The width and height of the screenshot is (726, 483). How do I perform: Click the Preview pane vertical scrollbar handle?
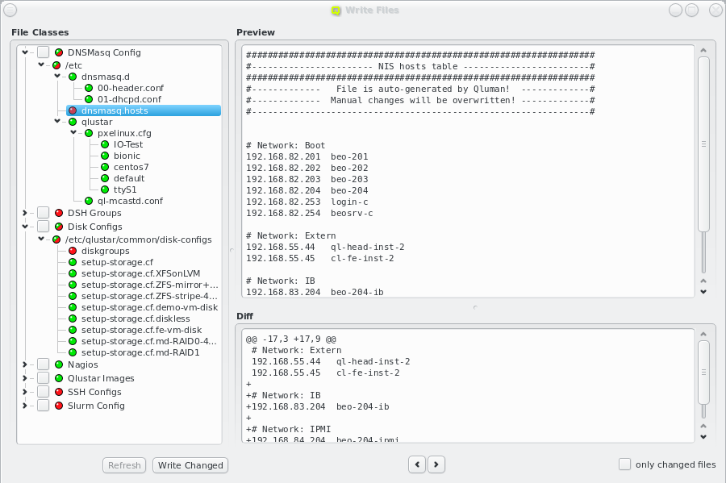point(703,144)
